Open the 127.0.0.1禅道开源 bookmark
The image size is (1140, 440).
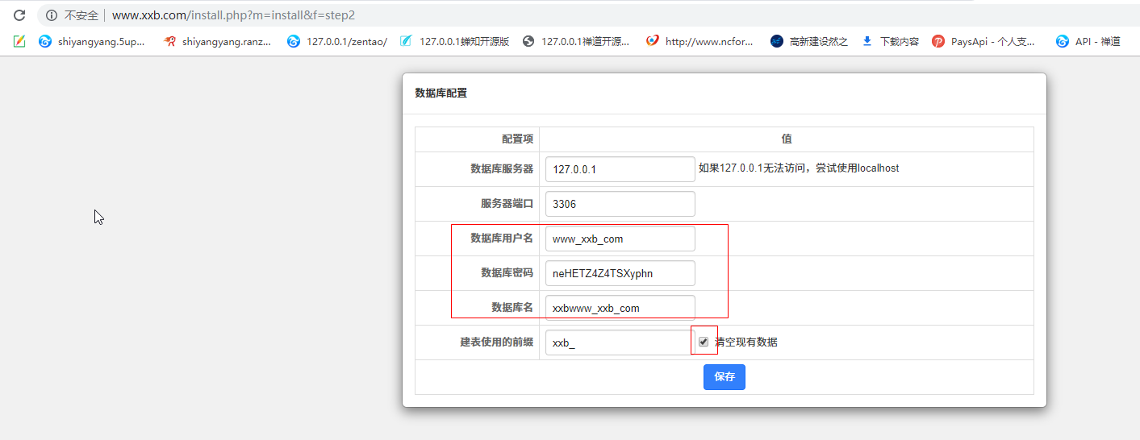pos(576,41)
